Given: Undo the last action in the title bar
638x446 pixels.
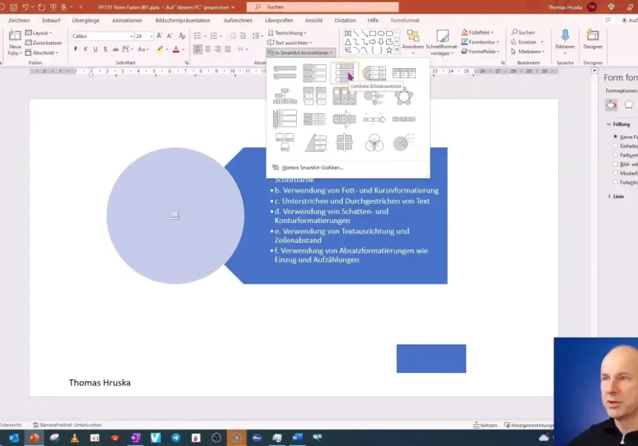Looking at the screenshot, I should (26, 7).
